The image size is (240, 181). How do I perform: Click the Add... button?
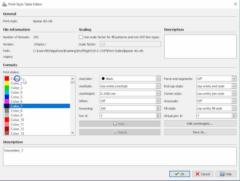[120, 124]
